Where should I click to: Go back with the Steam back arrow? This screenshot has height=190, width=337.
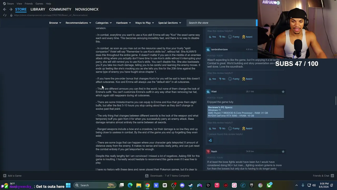4,9
